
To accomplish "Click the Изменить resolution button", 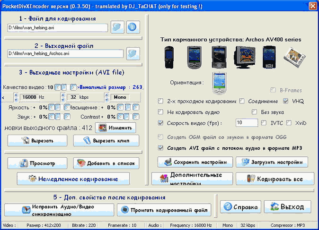I will (115, 128).
